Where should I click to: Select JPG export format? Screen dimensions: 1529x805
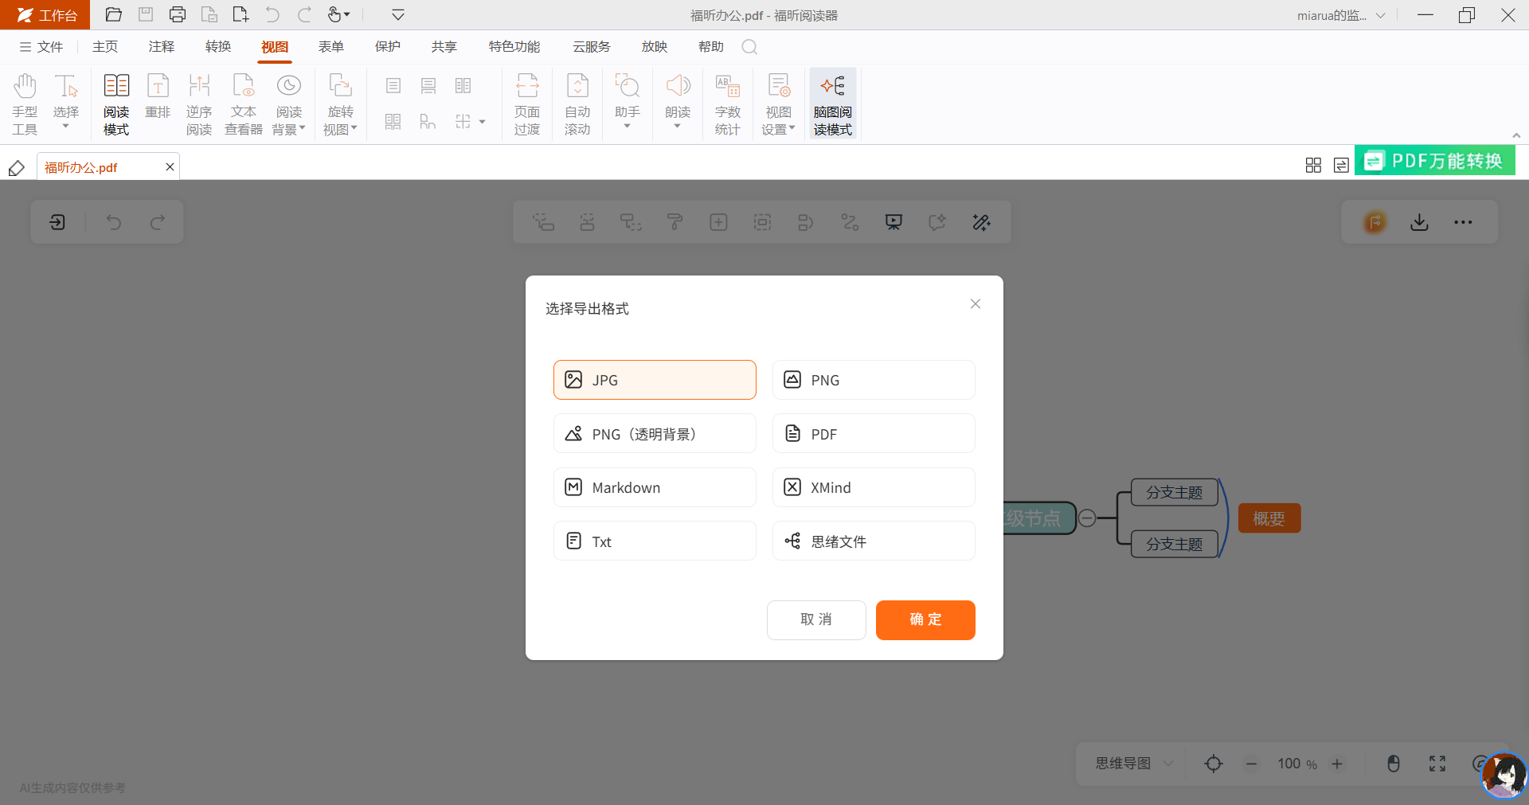tap(655, 380)
